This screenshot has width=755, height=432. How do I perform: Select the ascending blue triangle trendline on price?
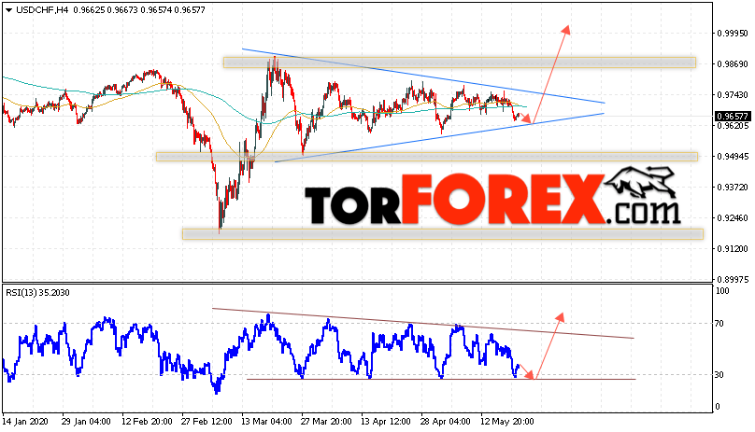tap(439, 137)
